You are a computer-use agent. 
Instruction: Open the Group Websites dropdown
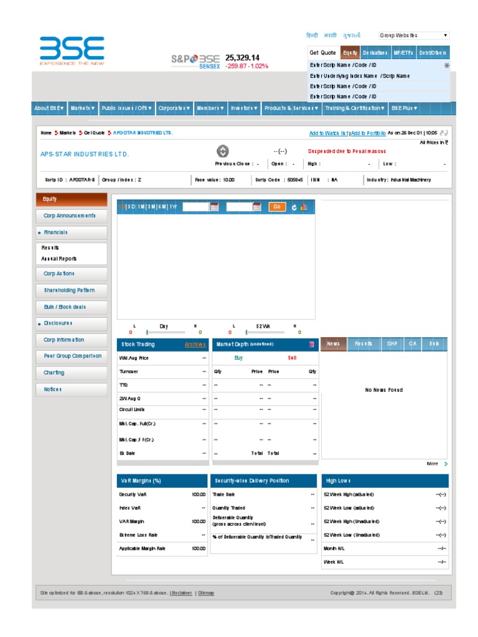point(413,35)
